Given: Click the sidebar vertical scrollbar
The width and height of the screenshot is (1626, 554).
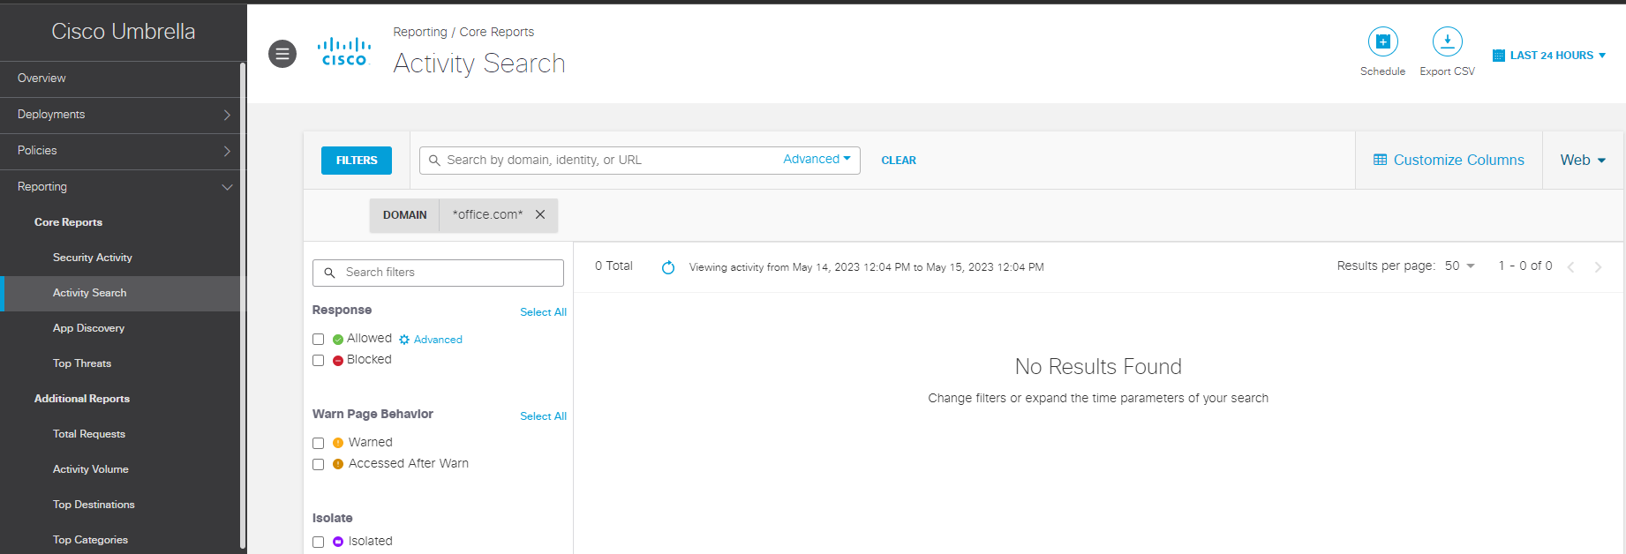Looking at the screenshot, I should [243, 305].
